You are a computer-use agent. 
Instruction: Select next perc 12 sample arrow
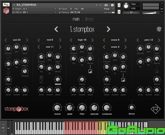pyautogui.click(x=159, y=40)
